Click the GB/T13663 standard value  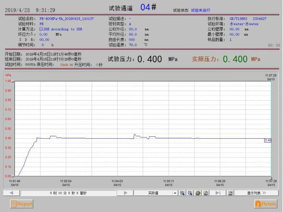tap(238, 19)
